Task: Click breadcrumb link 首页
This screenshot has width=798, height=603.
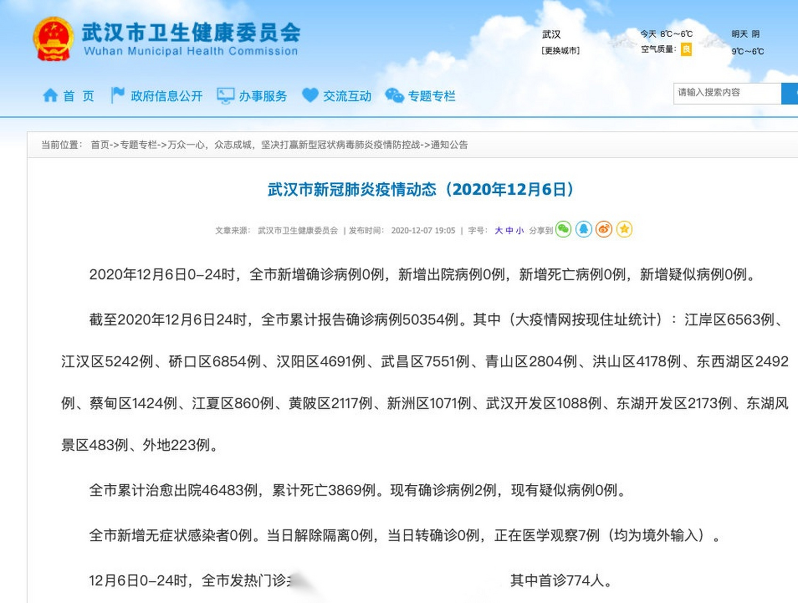Action: (x=100, y=145)
